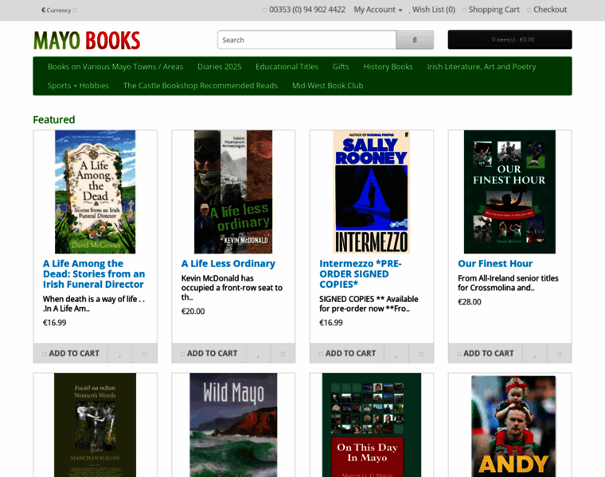Image resolution: width=605 pixels, height=477 pixels.
Task: Expand the My Account menu
Action: pyautogui.click(x=378, y=10)
